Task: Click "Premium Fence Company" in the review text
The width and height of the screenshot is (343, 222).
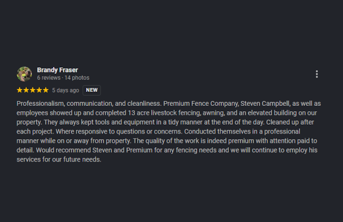Action: pyautogui.click(x=201, y=103)
